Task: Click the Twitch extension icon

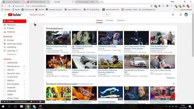Action: point(167,6)
